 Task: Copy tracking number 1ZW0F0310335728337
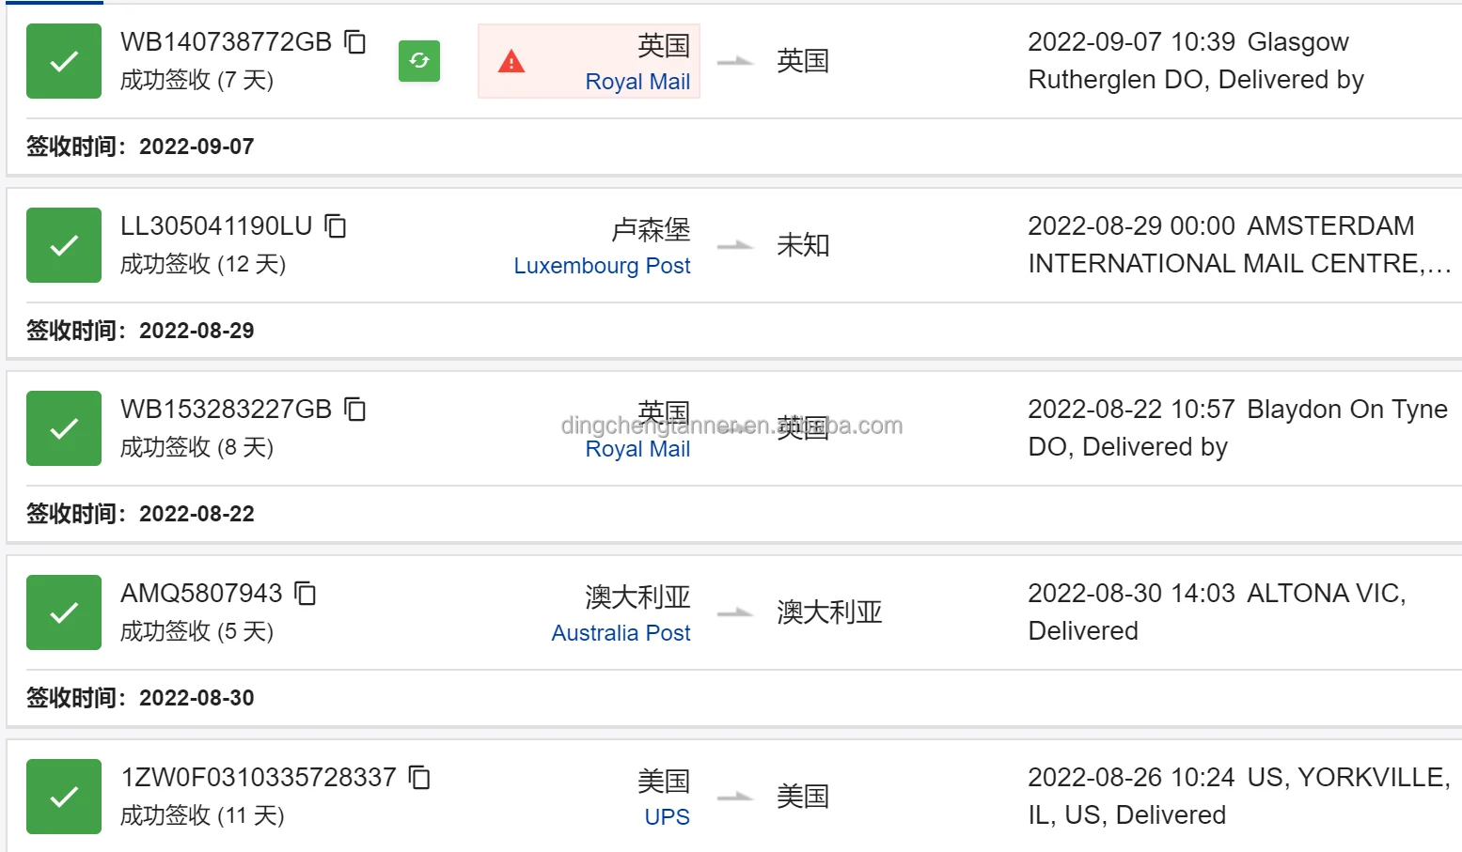click(x=419, y=778)
